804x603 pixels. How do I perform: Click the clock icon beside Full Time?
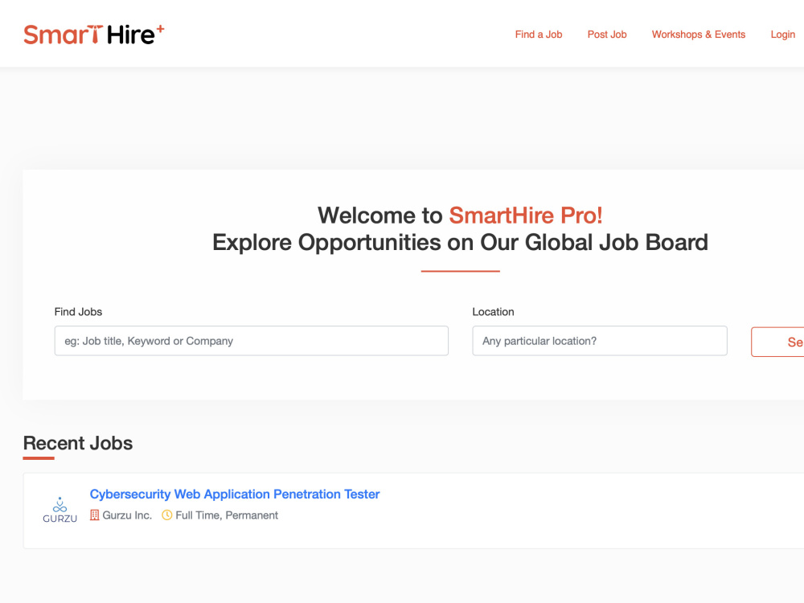pyautogui.click(x=166, y=515)
